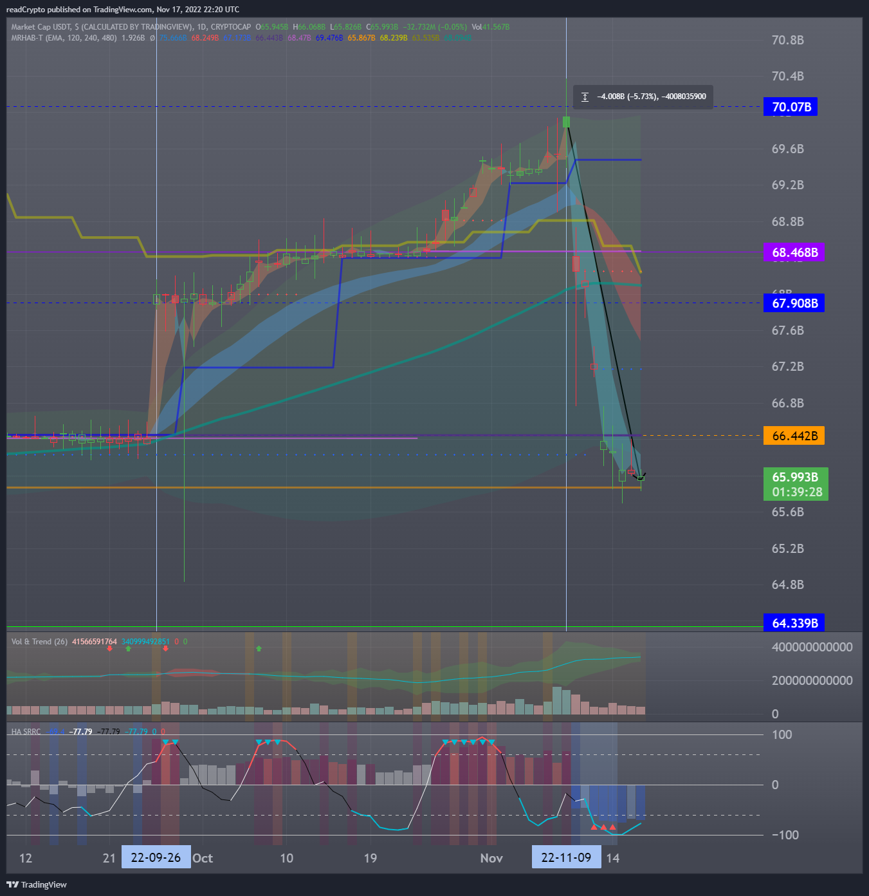Image resolution: width=869 pixels, height=896 pixels.
Task: Click the 12 date tick on time axis
Action: coord(26,858)
